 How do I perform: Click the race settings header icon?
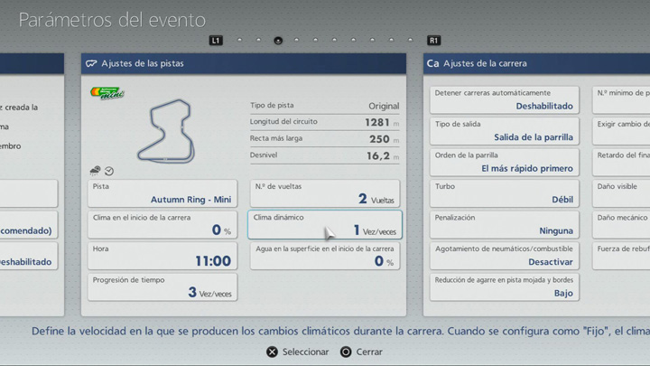click(432, 64)
